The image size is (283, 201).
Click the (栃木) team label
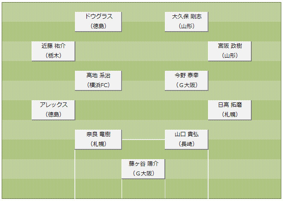click(x=54, y=55)
